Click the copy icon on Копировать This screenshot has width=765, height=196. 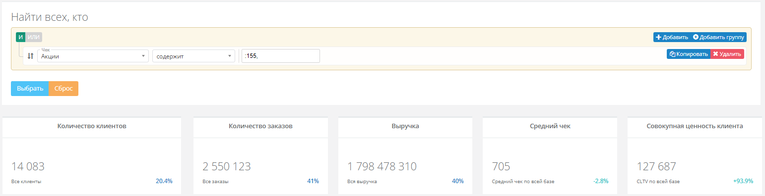(672, 54)
